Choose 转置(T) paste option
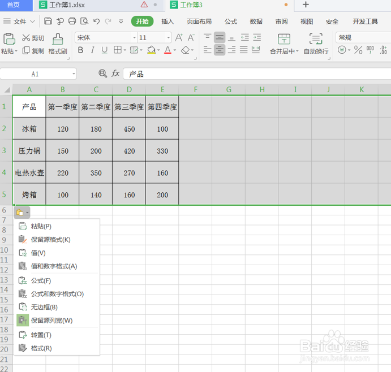391x372 pixels. 57,335
